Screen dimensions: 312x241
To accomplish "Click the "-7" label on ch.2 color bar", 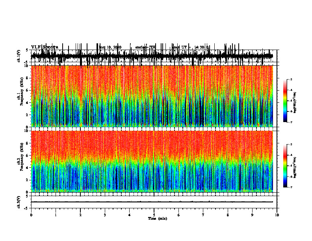I will click(291, 187).
